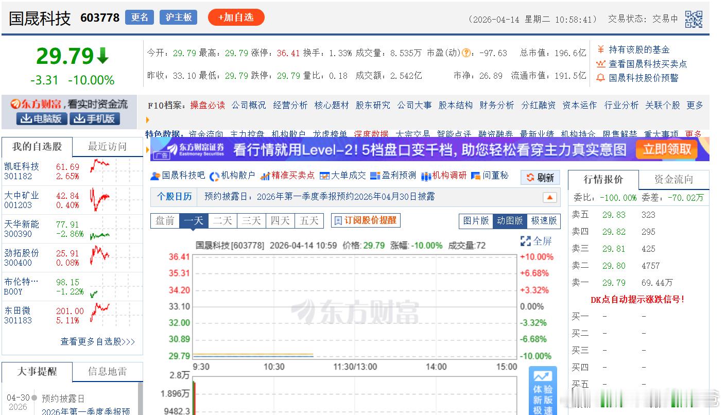Open the 行情报价 tab
Viewport: 726px width, 415px height.
pos(603,180)
